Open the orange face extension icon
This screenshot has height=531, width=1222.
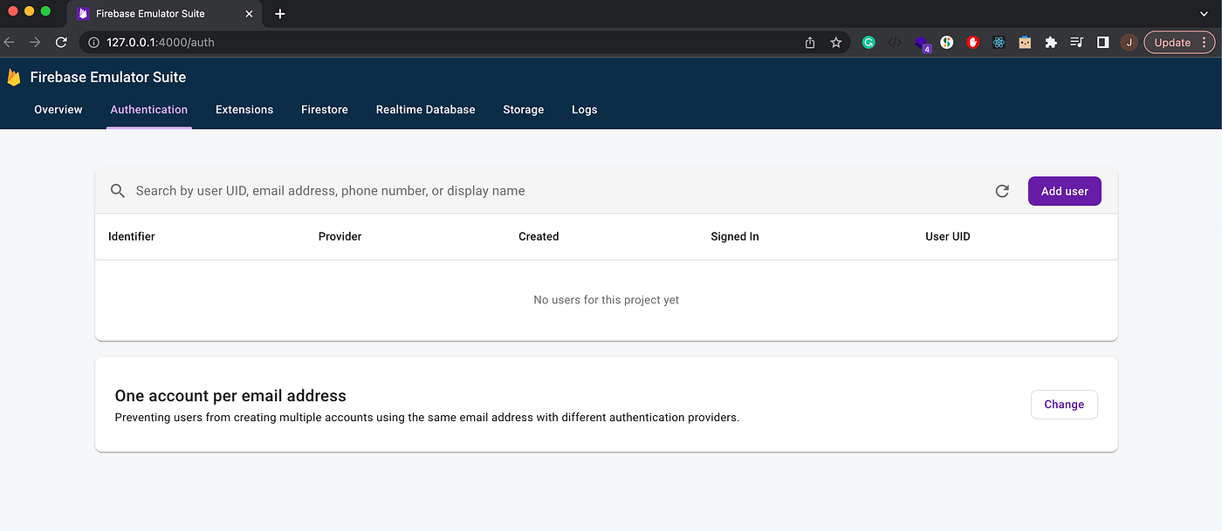1025,42
